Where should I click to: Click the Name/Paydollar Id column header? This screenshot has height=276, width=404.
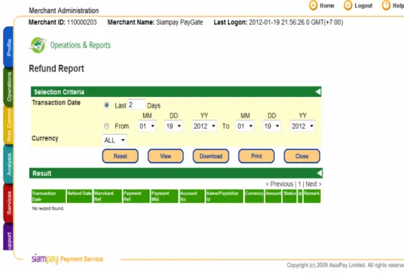pos(224,196)
